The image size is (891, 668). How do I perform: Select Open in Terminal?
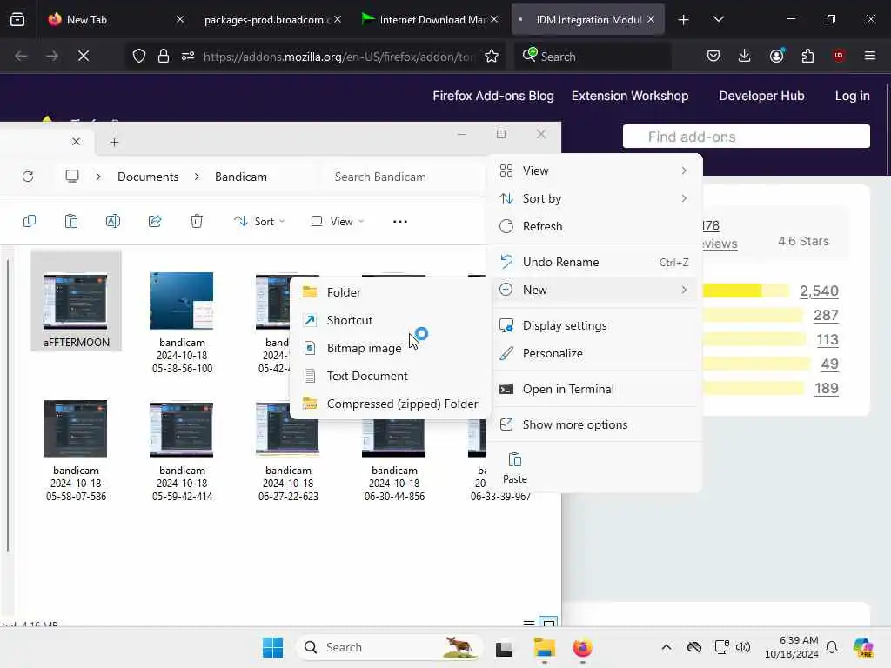594,389
